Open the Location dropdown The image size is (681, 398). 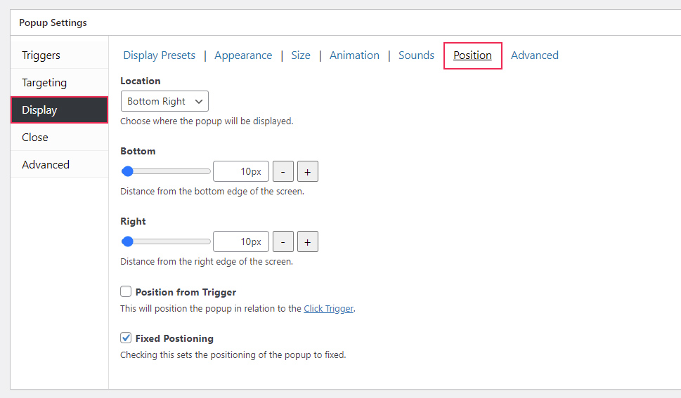click(x=164, y=101)
